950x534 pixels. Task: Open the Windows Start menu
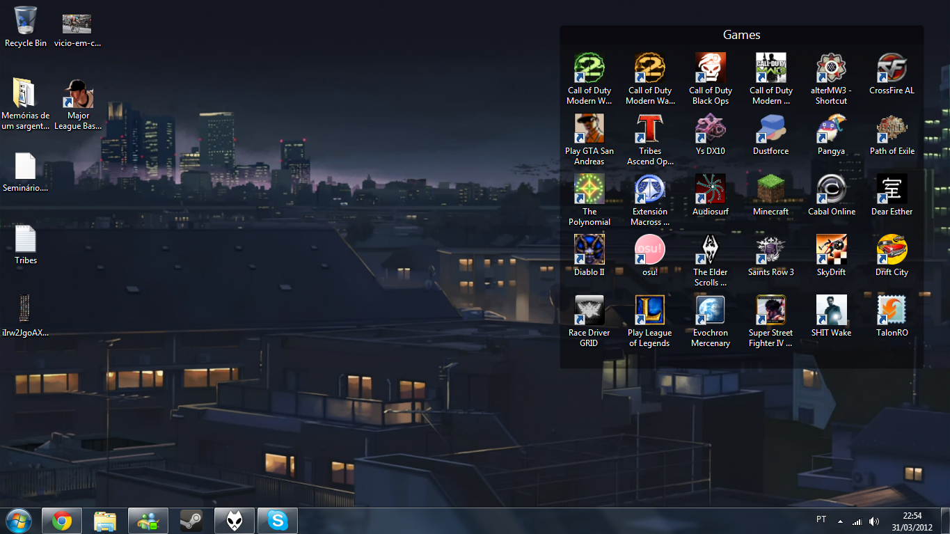point(18,521)
